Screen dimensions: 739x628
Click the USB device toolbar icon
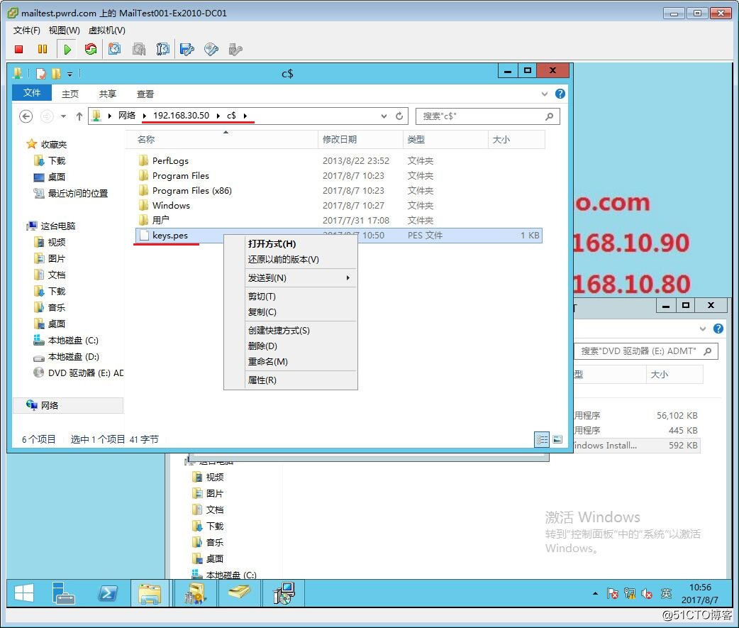[235, 49]
